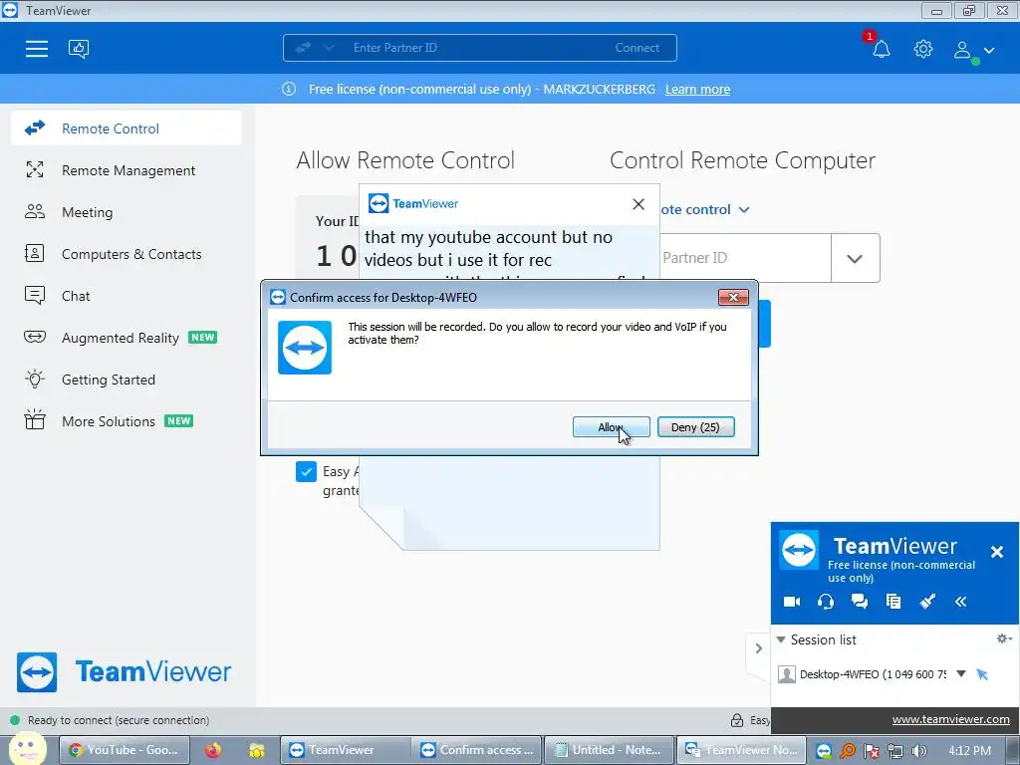Open Session list gear options
This screenshot has height=765, width=1020.
[1004, 638]
